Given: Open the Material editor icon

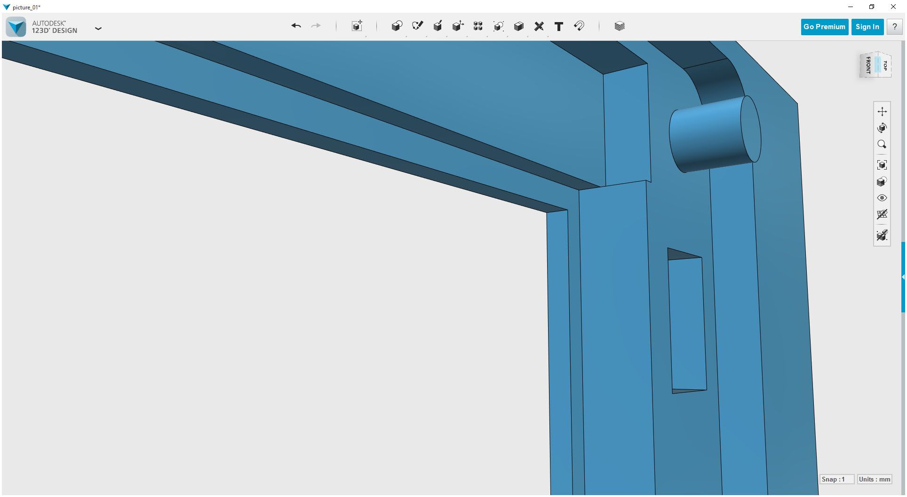Looking at the screenshot, I should 620,26.
